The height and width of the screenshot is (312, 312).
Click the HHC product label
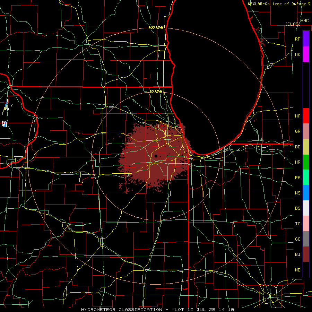click(304, 21)
